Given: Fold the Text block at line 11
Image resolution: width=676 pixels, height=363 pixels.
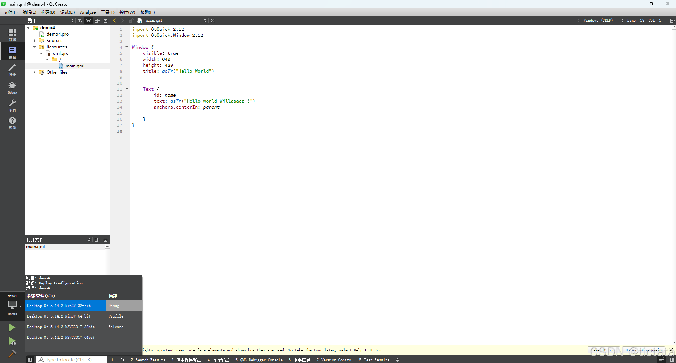Looking at the screenshot, I should pyautogui.click(x=127, y=89).
